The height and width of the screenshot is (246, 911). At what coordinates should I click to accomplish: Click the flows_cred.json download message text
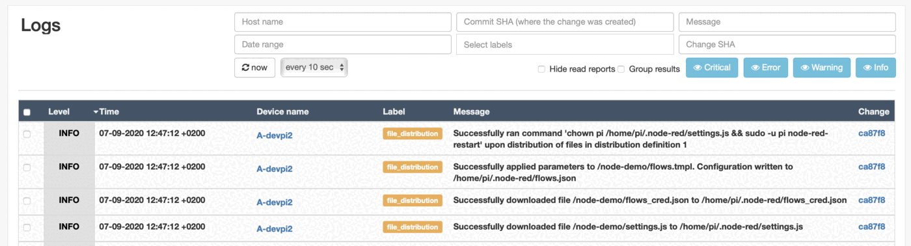[x=650, y=200]
